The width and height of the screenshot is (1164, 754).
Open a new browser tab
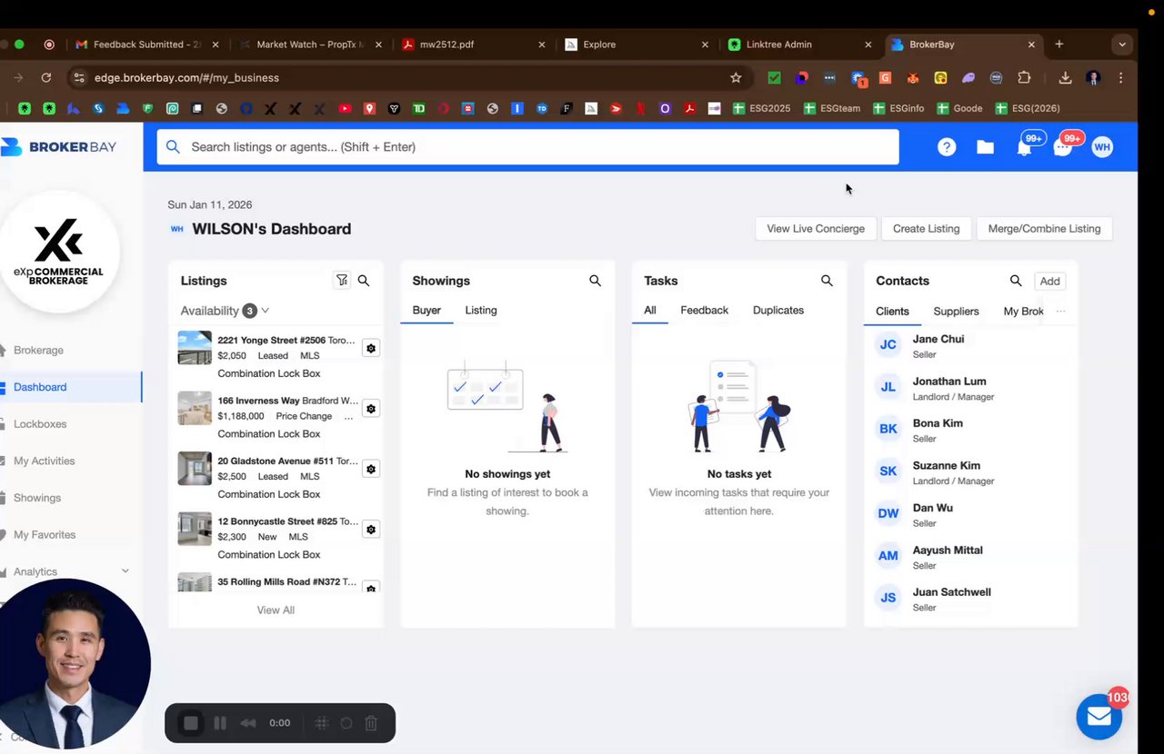[x=1059, y=45]
